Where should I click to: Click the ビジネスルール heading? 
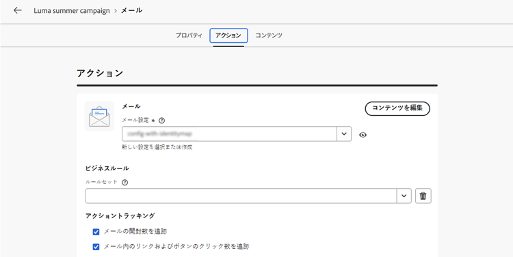pyautogui.click(x=107, y=168)
